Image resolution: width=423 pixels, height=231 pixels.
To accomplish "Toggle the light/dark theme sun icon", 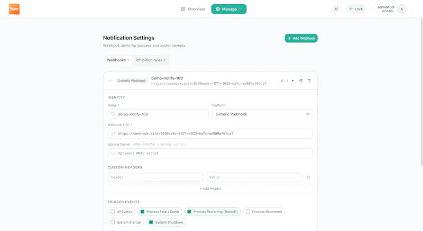I will click(x=336, y=9).
